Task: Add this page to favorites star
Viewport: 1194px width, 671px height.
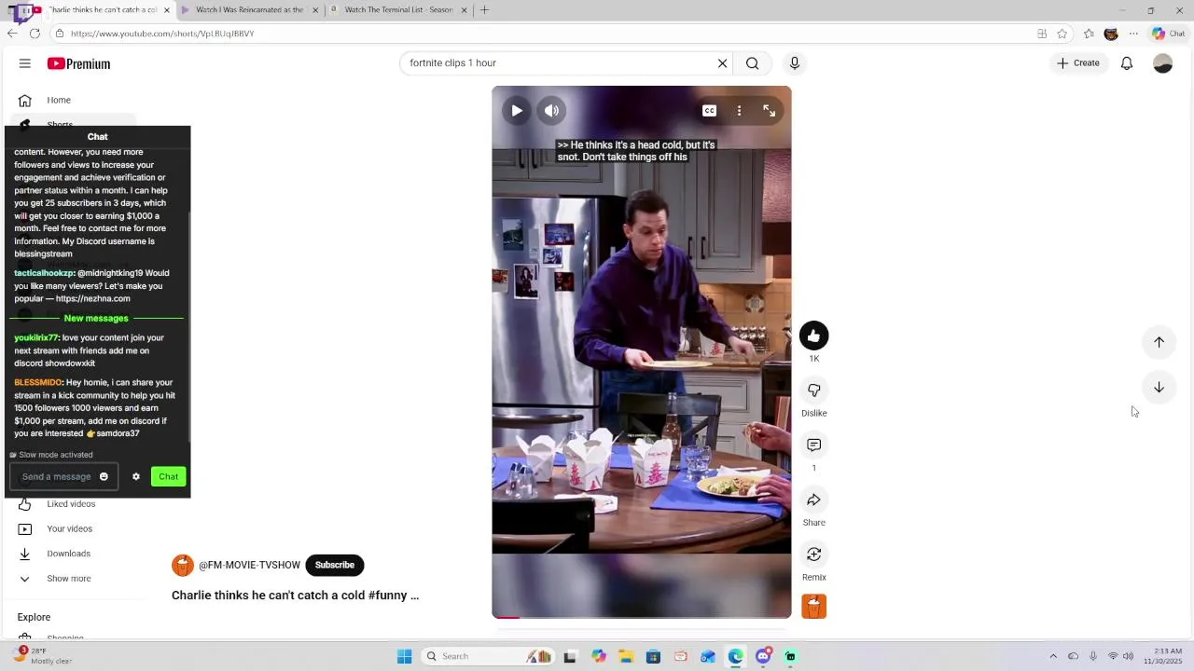Action: coord(1062,34)
